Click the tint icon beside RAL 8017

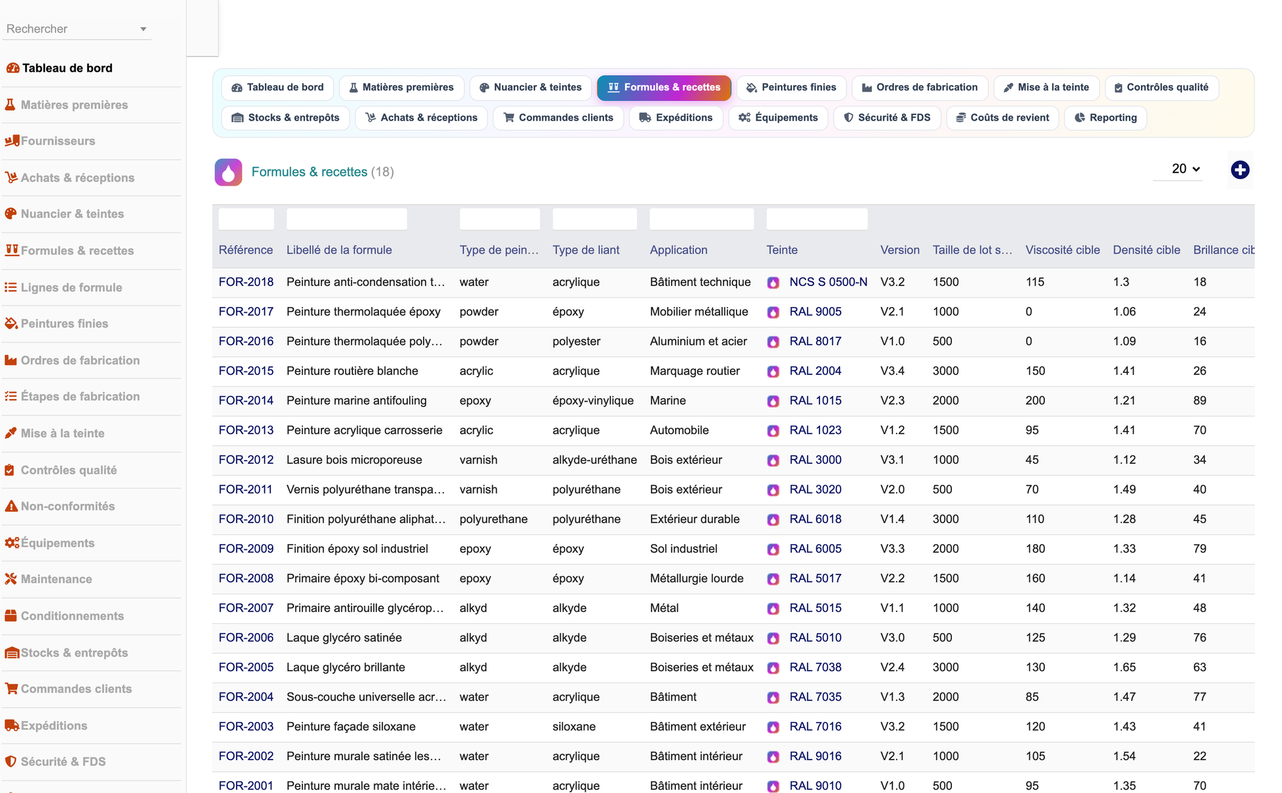(773, 342)
